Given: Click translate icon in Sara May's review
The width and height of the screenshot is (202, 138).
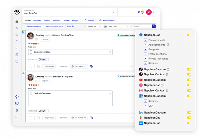Looking at the screenshot, I should (x=92, y=66).
